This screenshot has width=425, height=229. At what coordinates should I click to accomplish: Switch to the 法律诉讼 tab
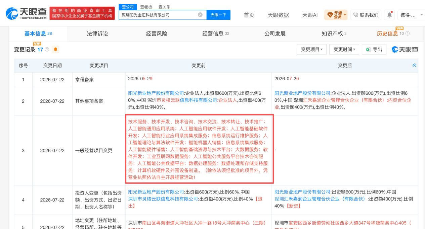pos(97,33)
